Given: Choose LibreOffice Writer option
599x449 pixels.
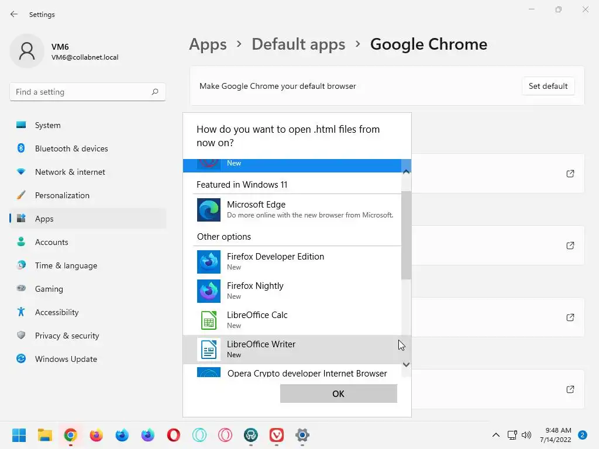Looking at the screenshot, I should pyautogui.click(x=292, y=350).
